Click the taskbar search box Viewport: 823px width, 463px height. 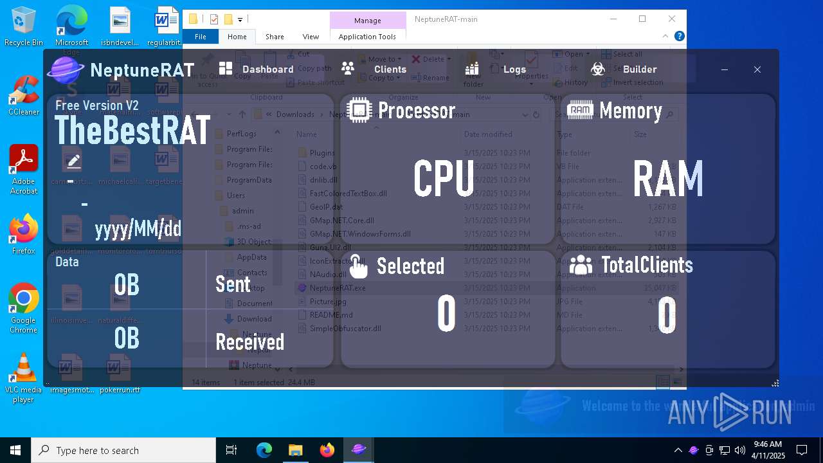click(x=123, y=450)
